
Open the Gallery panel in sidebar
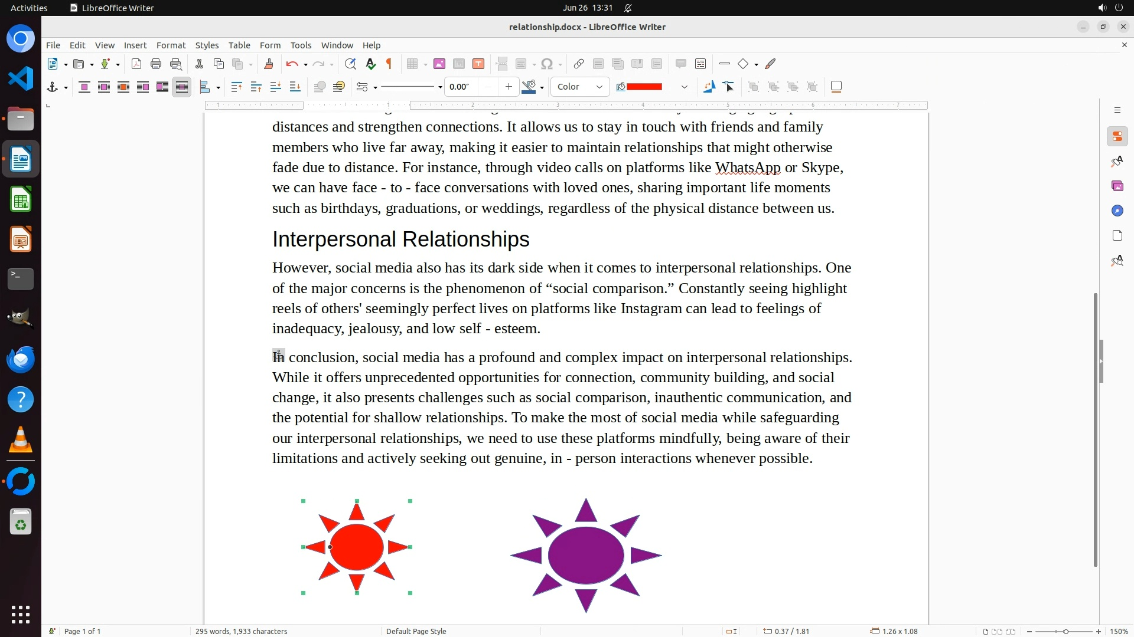coord(1117,186)
